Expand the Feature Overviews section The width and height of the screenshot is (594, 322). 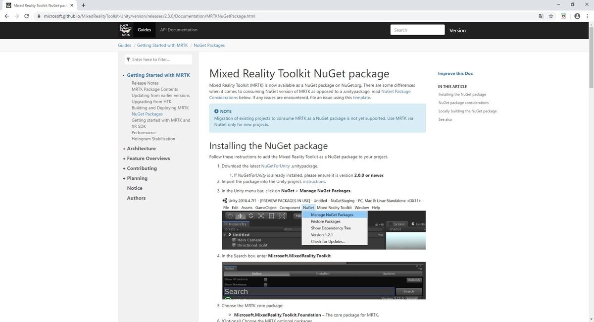[x=123, y=158]
